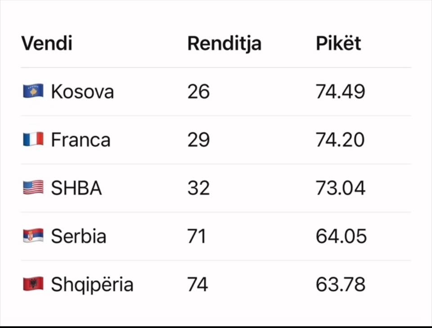Select the Kosova country name
This screenshot has height=328, width=432.
point(82,92)
